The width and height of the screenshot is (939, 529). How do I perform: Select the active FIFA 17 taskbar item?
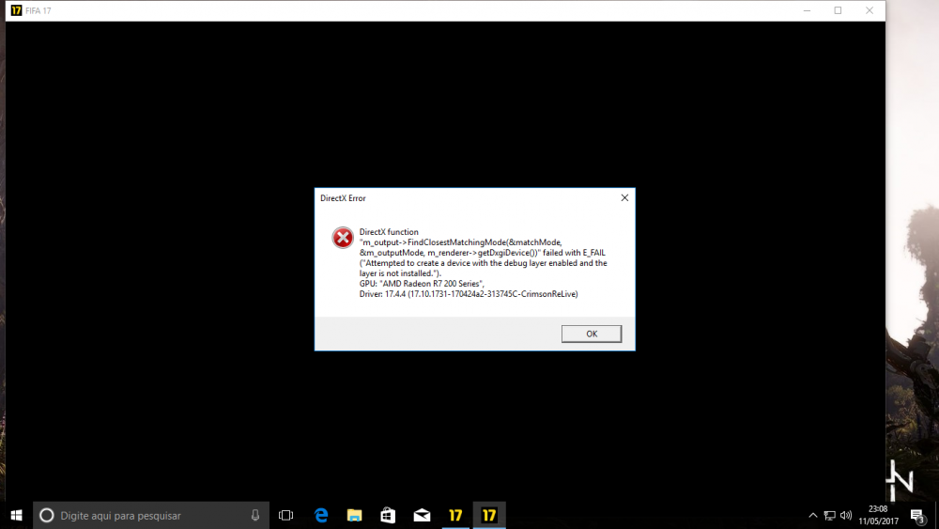489,515
